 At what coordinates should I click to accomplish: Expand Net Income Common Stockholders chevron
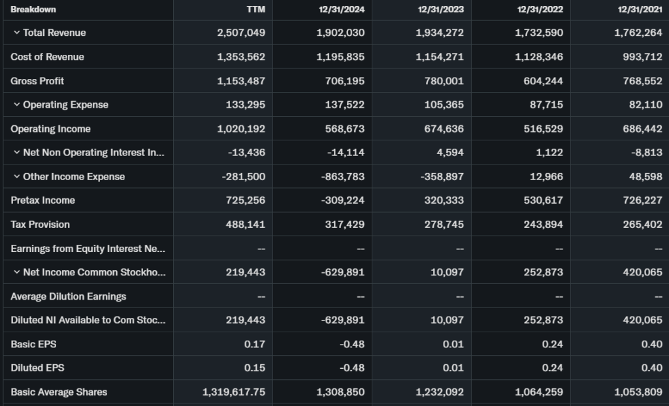coord(16,272)
